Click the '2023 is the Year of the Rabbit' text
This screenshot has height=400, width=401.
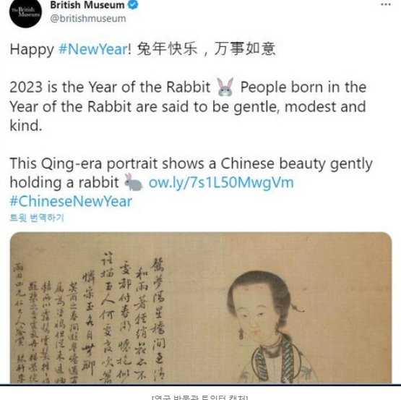pyautogui.click(x=110, y=87)
